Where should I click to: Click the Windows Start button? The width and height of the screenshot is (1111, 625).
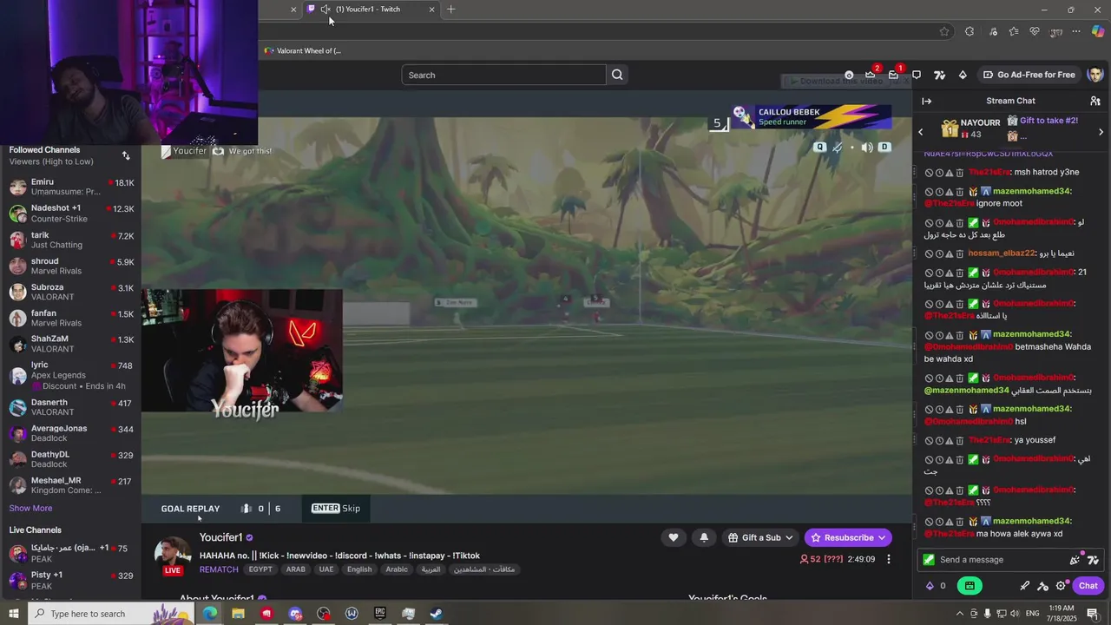coord(14,614)
